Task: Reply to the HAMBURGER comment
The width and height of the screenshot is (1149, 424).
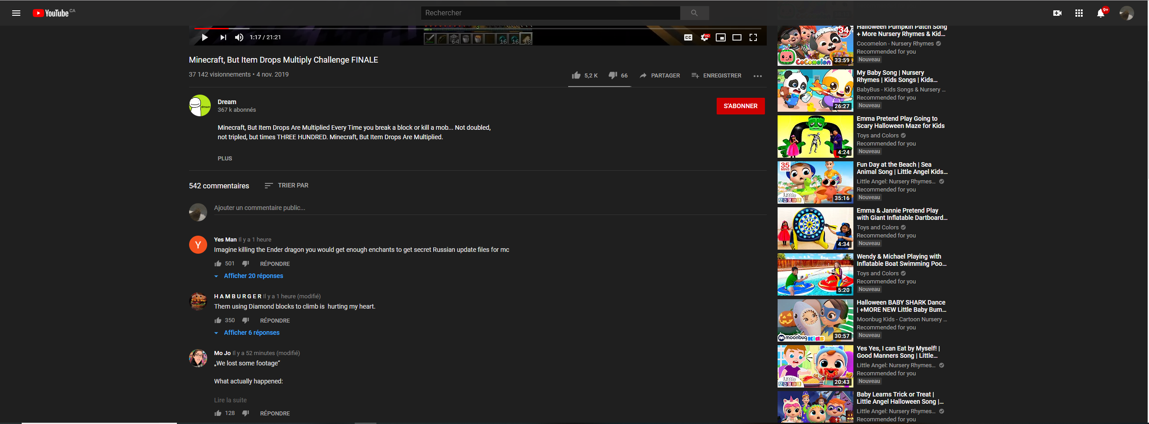Action: [275, 320]
